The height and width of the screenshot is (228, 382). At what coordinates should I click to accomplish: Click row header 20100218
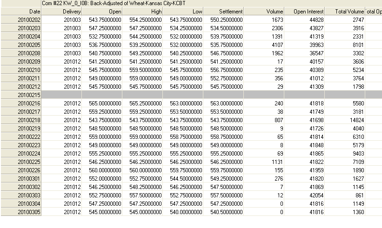21,119
